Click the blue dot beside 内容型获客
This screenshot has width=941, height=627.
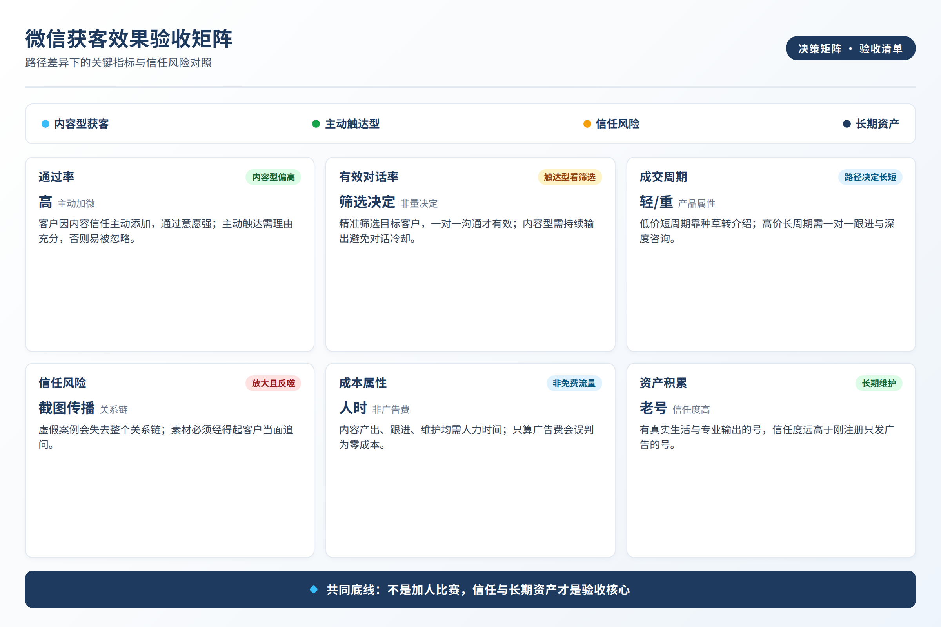click(45, 124)
